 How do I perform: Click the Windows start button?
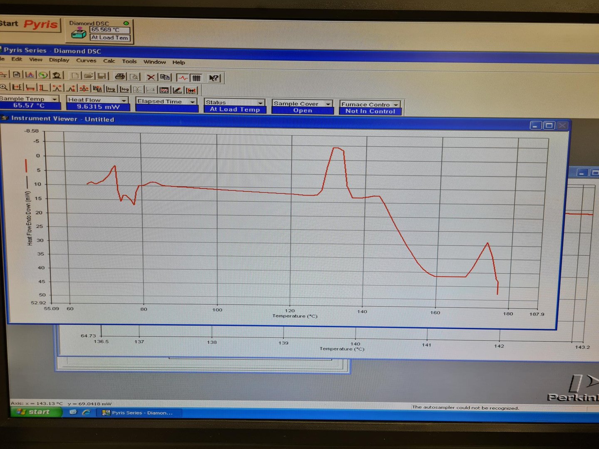[x=35, y=412]
